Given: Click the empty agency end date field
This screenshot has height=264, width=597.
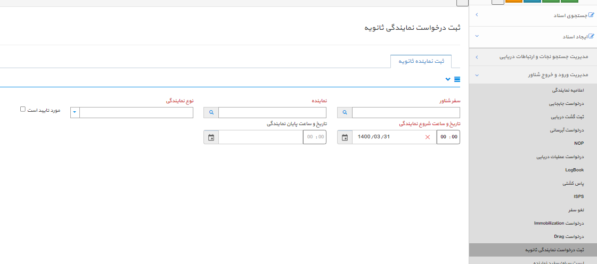Looking at the screenshot, I should [261, 137].
